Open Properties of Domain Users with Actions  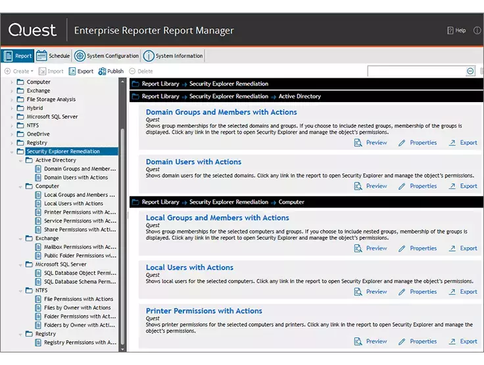coord(418,186)
